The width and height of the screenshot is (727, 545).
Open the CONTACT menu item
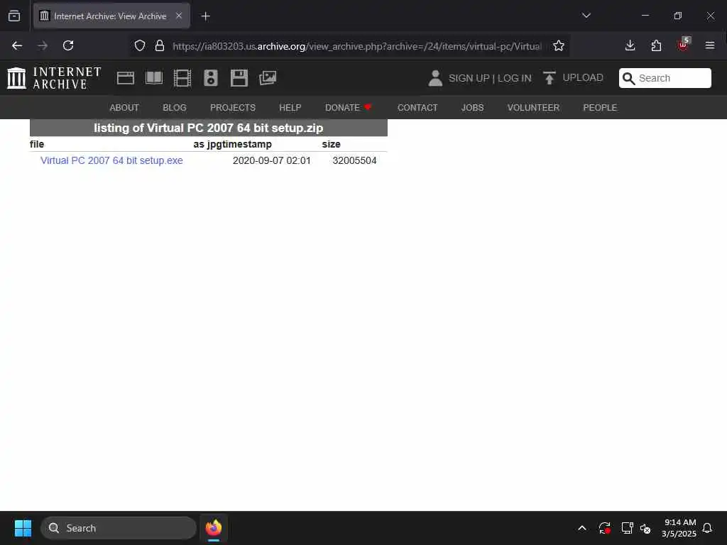coord(417,108)
